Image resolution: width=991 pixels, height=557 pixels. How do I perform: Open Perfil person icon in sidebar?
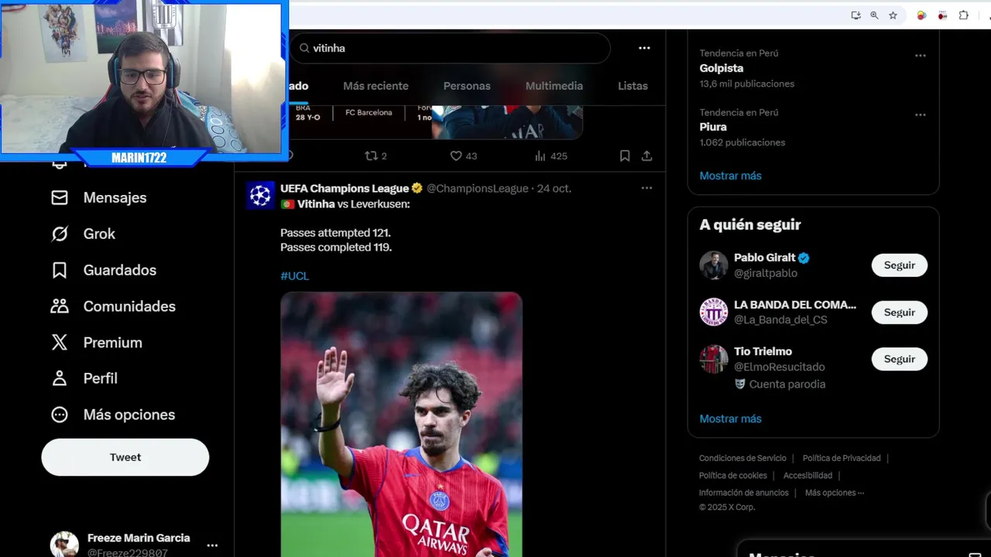(x=60, y=378)
